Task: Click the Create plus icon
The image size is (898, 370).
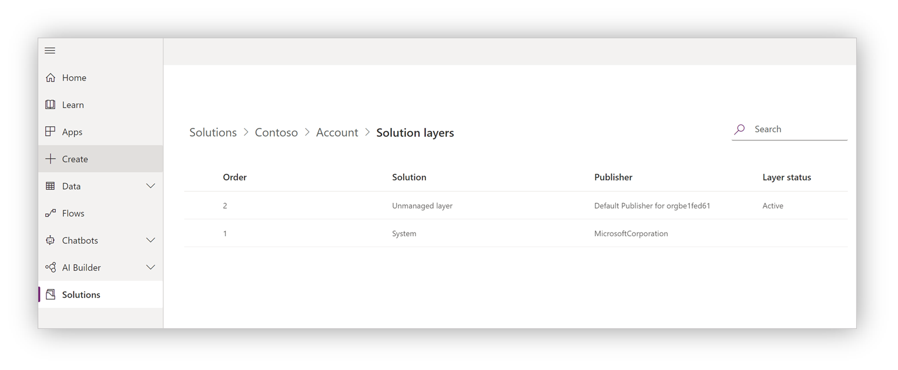Action: [51, 159]
